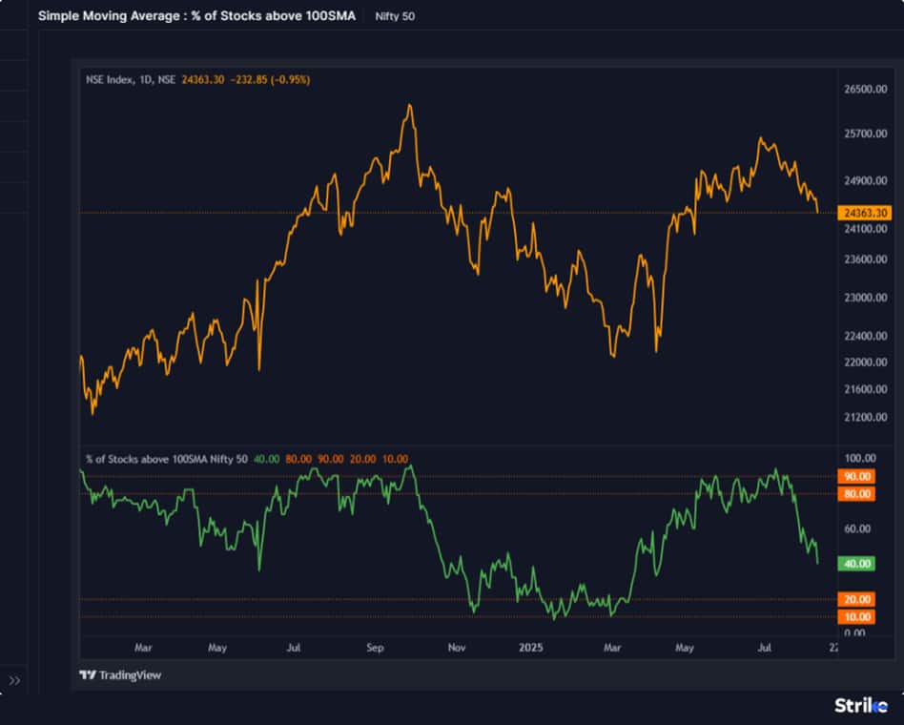Click the TradingView logo
The image size is (904, 725).
(x=121, y=674)
